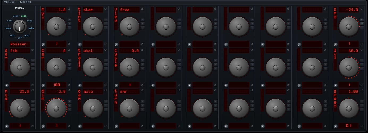The image size is (368, 133).
Task: Select off on the MODEL dial
Action: (x=20, y=38)
